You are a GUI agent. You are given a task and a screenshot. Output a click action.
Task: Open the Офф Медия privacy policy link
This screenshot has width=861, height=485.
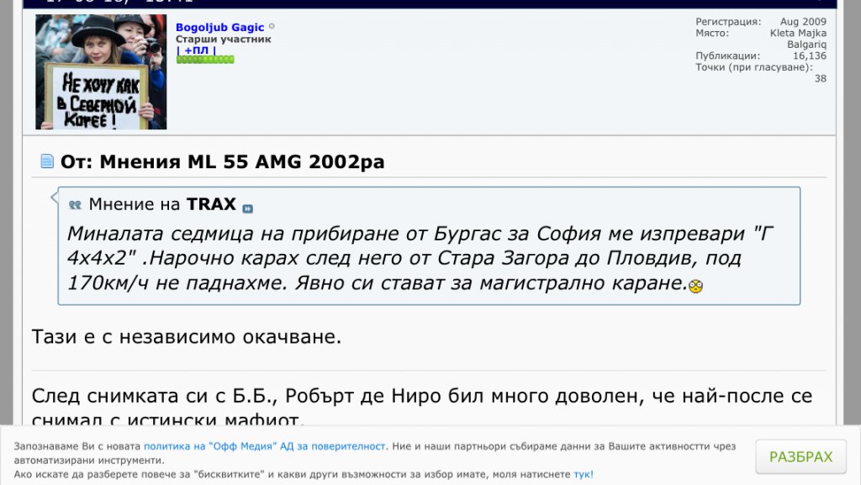click(265, 446)
